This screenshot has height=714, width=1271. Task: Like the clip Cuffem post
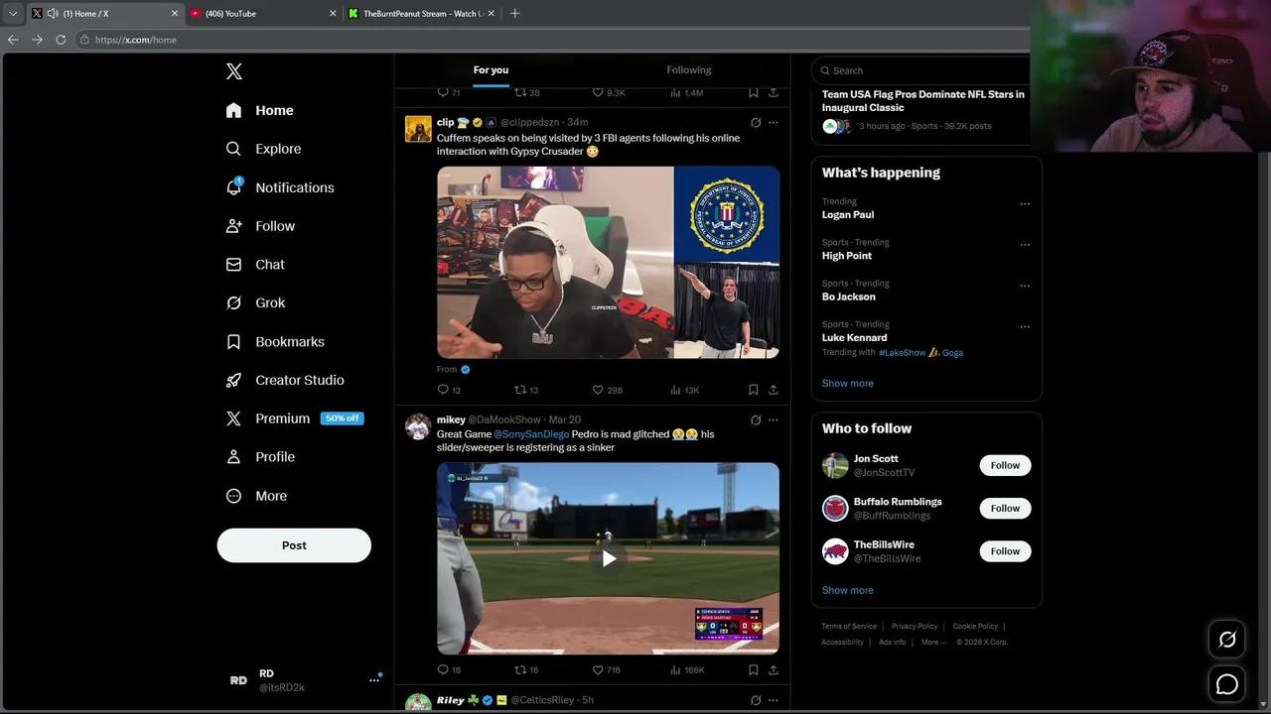tap(607, 390)
